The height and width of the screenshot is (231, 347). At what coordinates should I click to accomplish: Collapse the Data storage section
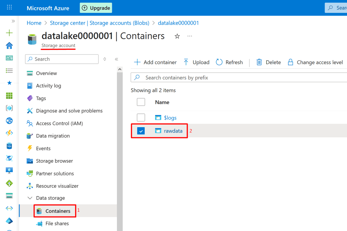(x=30, y=198)
